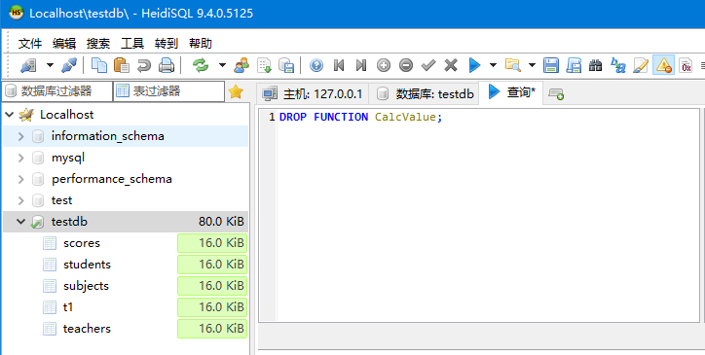Toggle the stop-on-errors warning icon
The image size is (705, 355).
click(x=664, y=65)
